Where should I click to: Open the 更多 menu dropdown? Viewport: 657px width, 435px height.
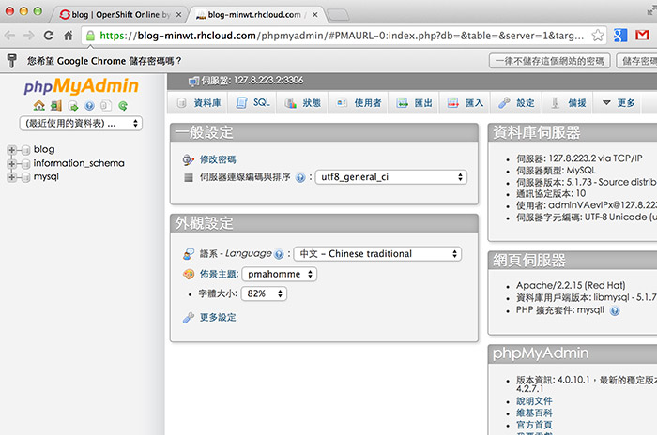(619, 102)
